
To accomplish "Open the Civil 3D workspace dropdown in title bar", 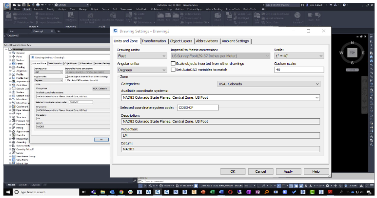I will pyautogui.click(x=72, y=5).
